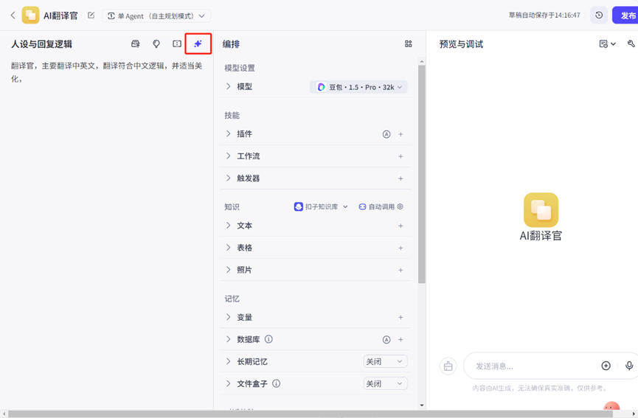The width and height of the screenshot is (638, 418).
Task: Open the prompt compare panel icon
Action: pos(177,44)
